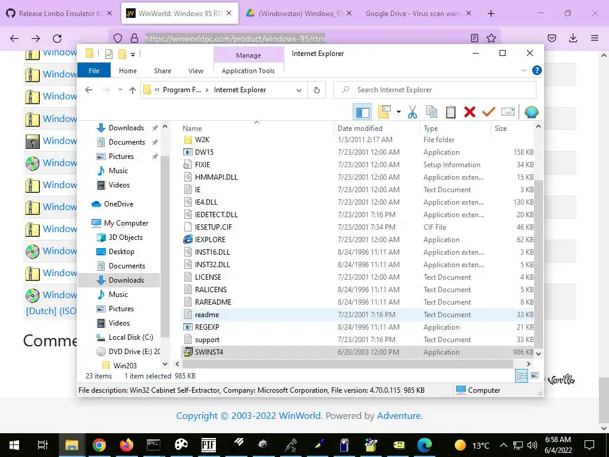The width and height of the screenshot is (609, 457).
Task: Click the scissors Cut icon
Action: pos(412,112)
